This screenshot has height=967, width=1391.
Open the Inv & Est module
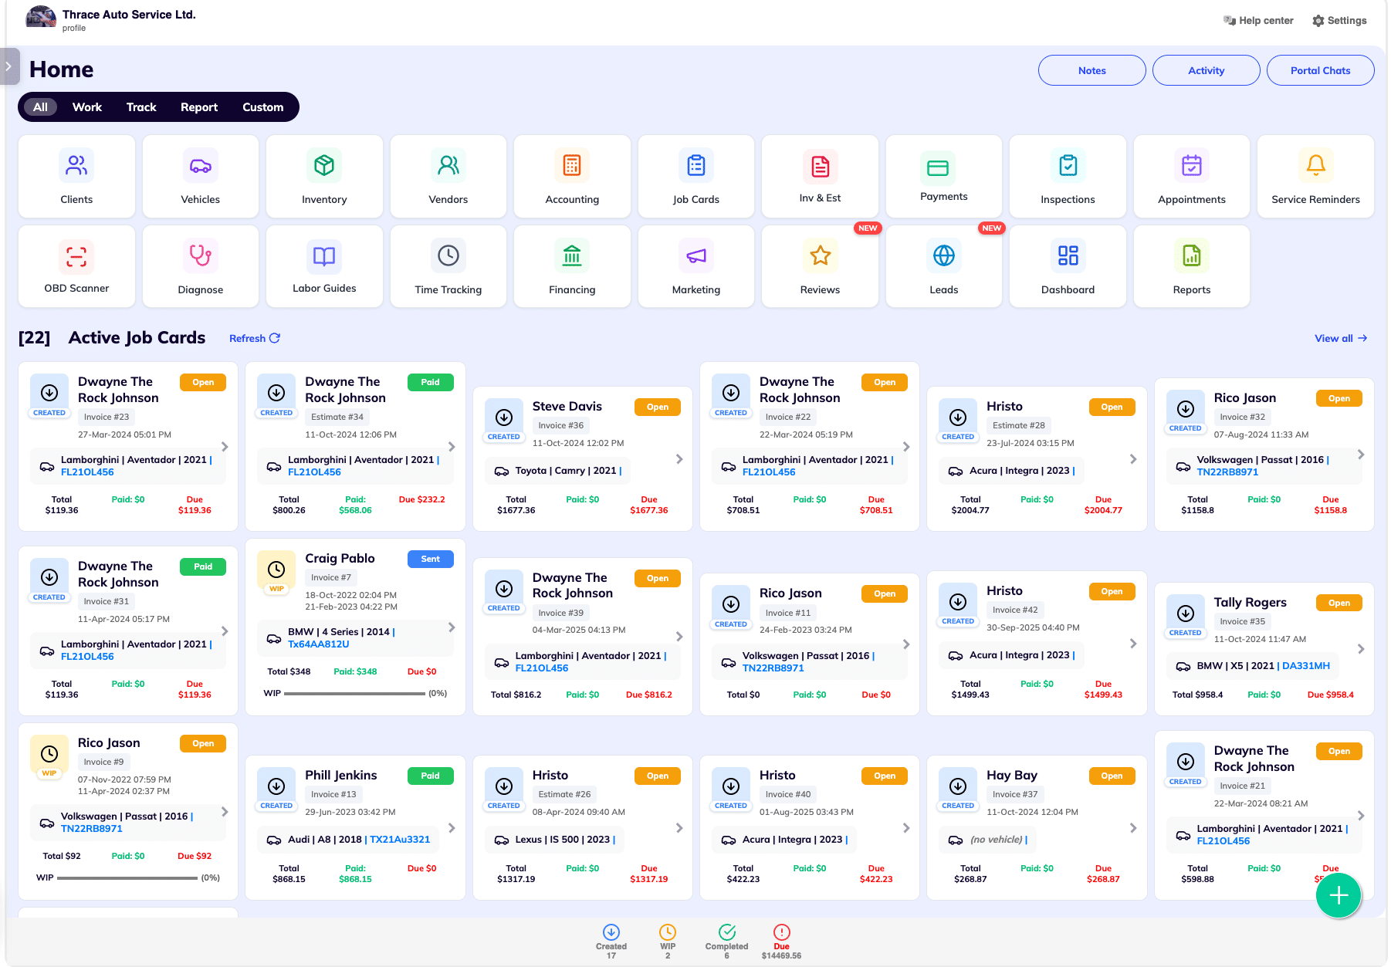coord(820,177)
